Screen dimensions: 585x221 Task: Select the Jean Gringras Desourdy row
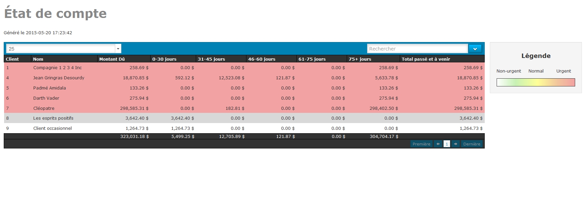point(58,78)
